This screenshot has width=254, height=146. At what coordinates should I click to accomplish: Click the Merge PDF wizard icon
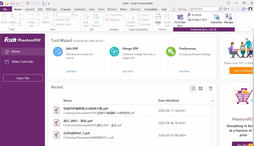click(x=114, y=52)
